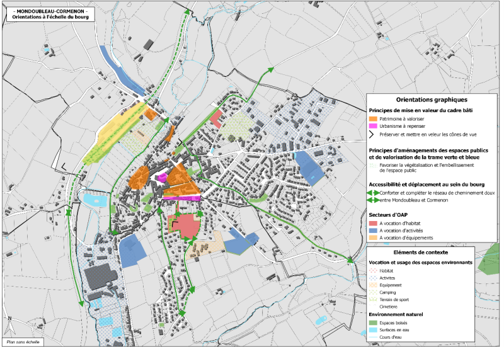
Task: Select the orange 'Patrimoine à valoriser' swatch
Action: tap(373, 118)
